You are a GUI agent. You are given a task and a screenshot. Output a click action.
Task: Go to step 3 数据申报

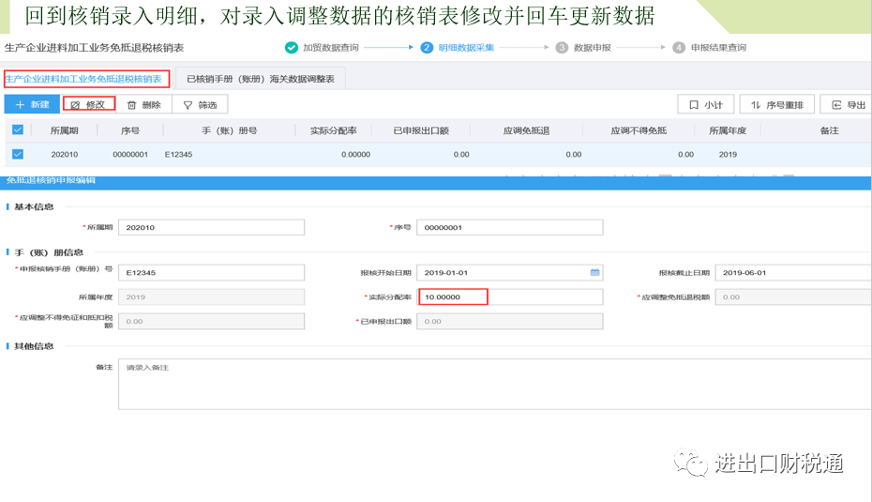(583, 48)
